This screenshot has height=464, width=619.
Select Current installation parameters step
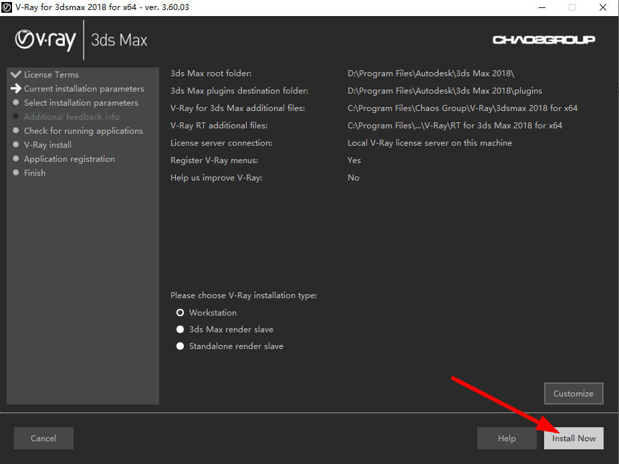[x=84, y=89]
